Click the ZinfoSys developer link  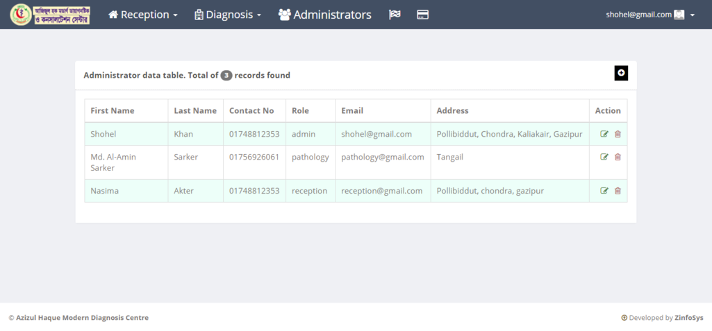688,318
